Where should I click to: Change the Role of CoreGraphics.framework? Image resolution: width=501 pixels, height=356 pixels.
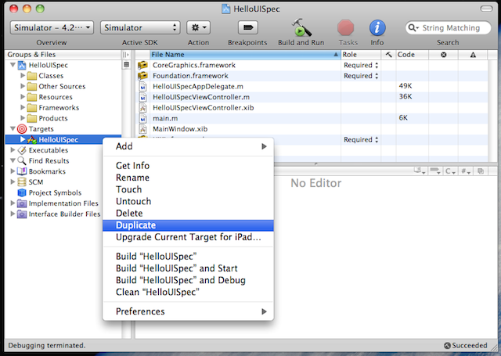tap(361, 65)
